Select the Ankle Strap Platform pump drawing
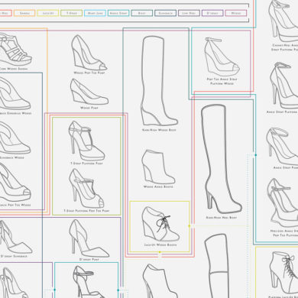Image resolution: width=298 pixels, height=298 pixels. (x=283, y=86)
